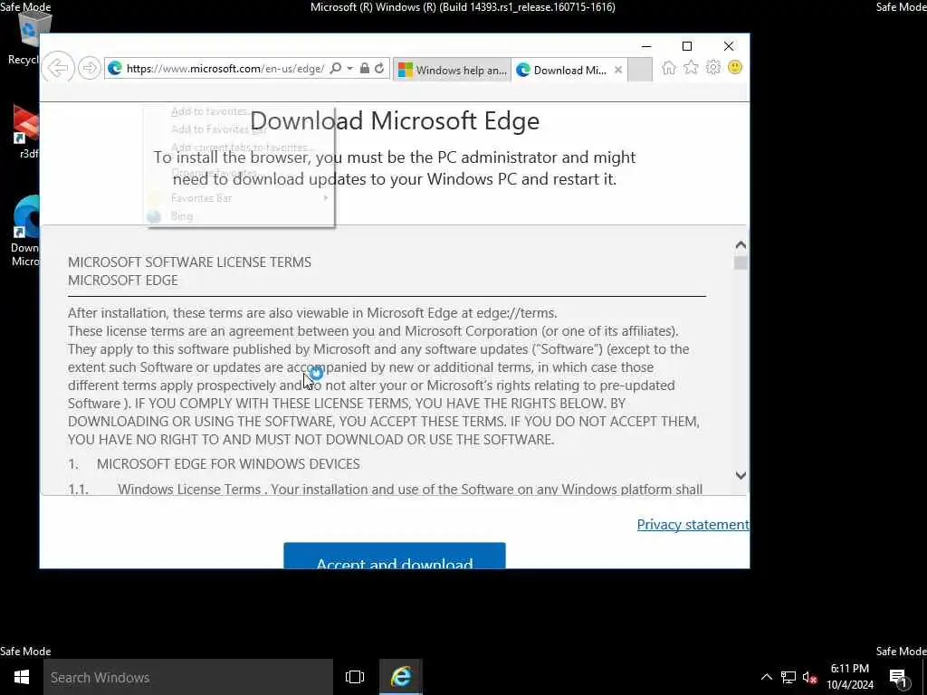Screen dimensions: 927x695
Task: Maximize the Internet Explorer window
Action: click(687, 46)
